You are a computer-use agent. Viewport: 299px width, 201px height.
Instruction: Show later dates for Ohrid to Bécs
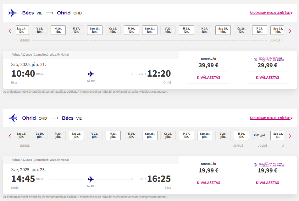pos(290,136)
